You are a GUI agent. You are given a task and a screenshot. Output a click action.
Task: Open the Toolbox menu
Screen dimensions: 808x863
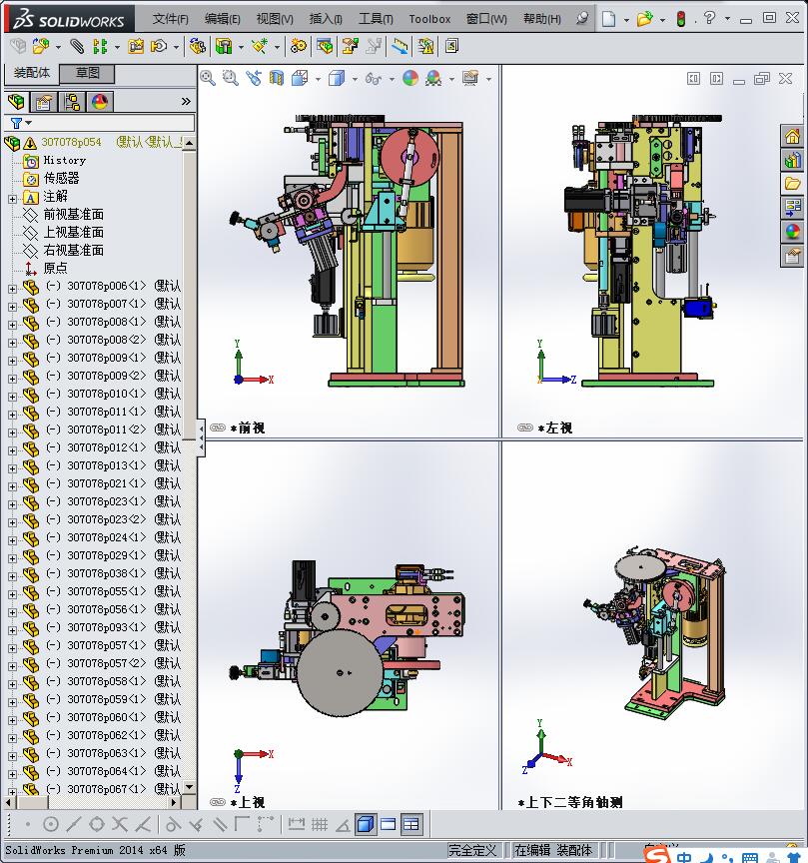point(429,19)
